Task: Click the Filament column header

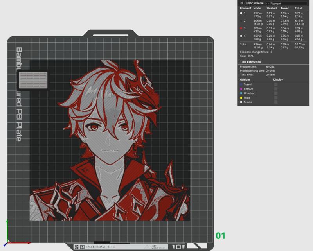Action: click(246, 8)
